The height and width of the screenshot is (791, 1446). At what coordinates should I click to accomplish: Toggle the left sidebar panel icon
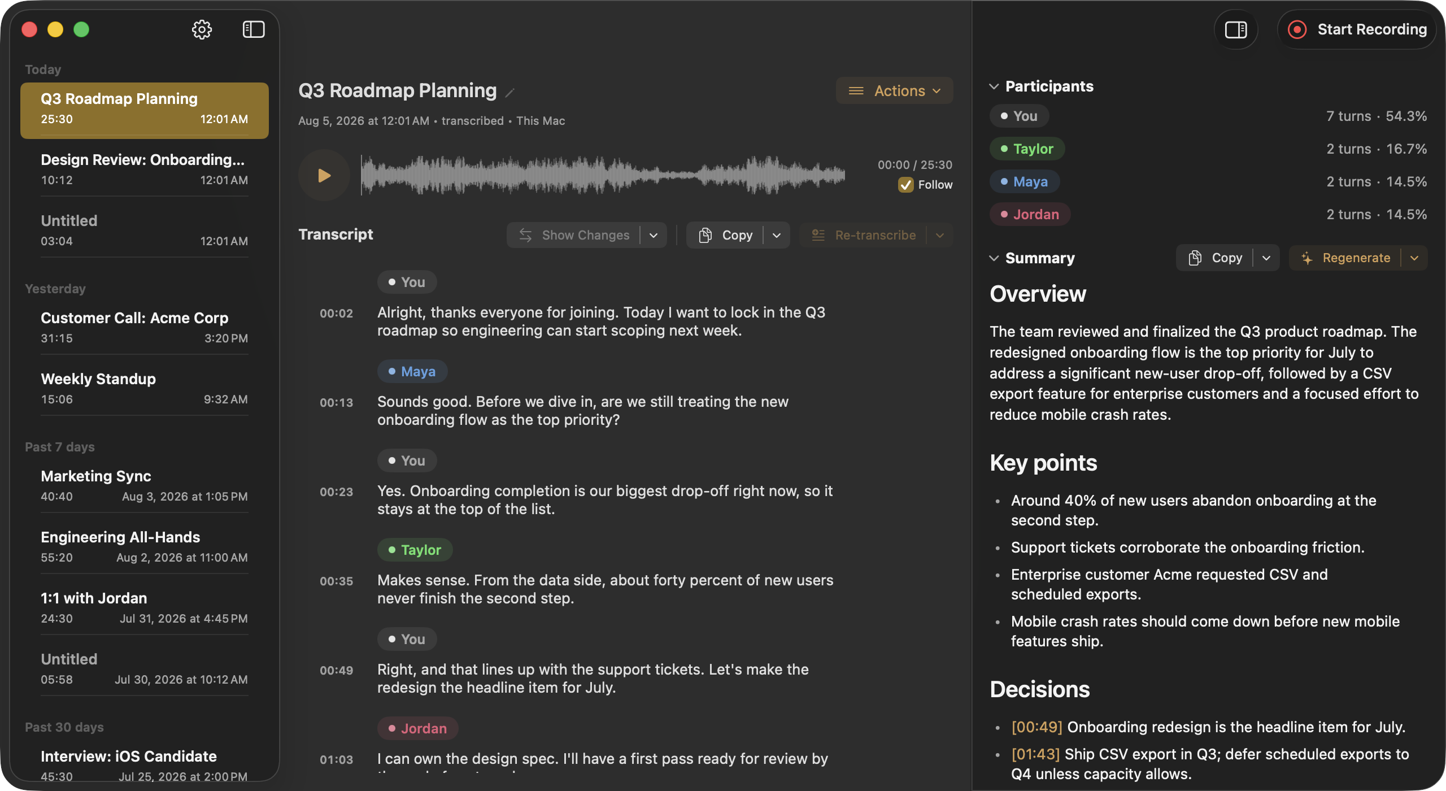click(254, 29)
